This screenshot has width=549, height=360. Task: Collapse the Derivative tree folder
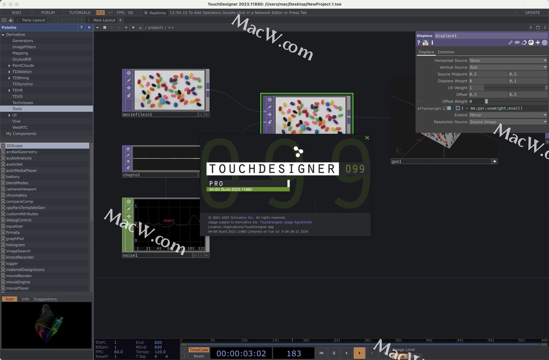[x=3, y=35]
